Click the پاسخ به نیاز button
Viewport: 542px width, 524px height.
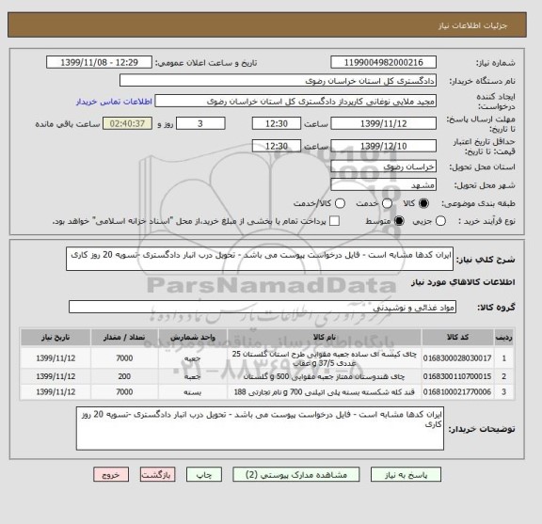[406, 474]
